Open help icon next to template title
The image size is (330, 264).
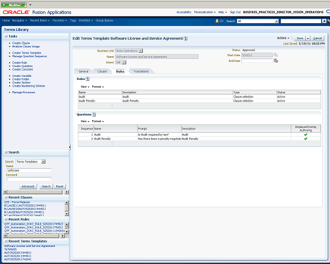186,39
